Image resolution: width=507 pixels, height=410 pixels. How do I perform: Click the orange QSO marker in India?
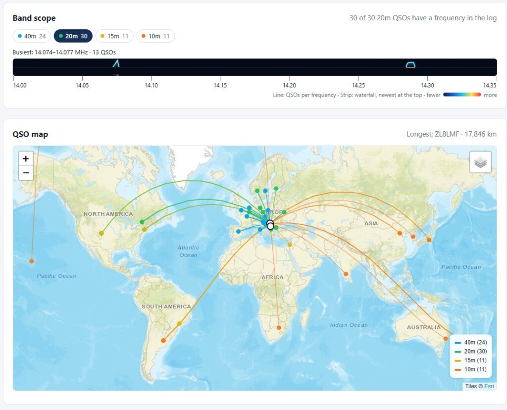(346, 274)
